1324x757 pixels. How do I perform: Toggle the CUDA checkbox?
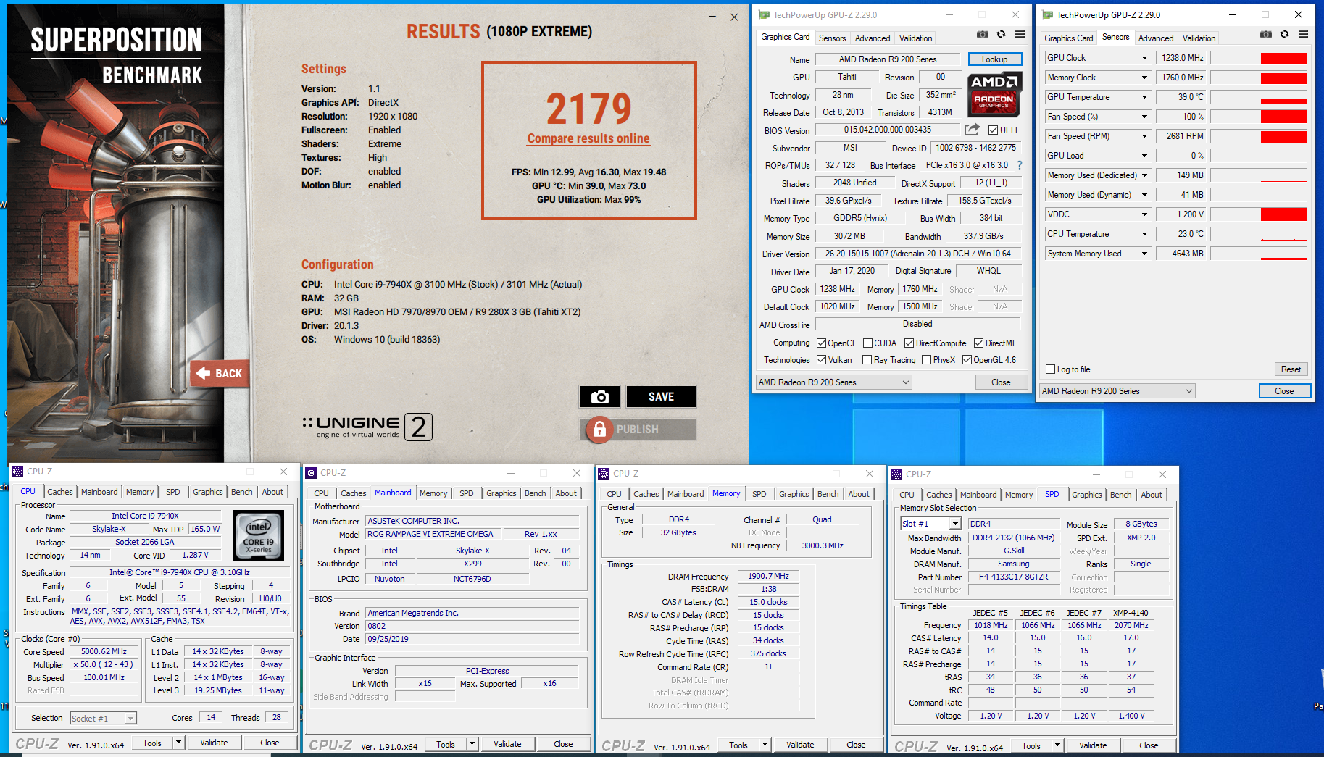coord(867,343)
